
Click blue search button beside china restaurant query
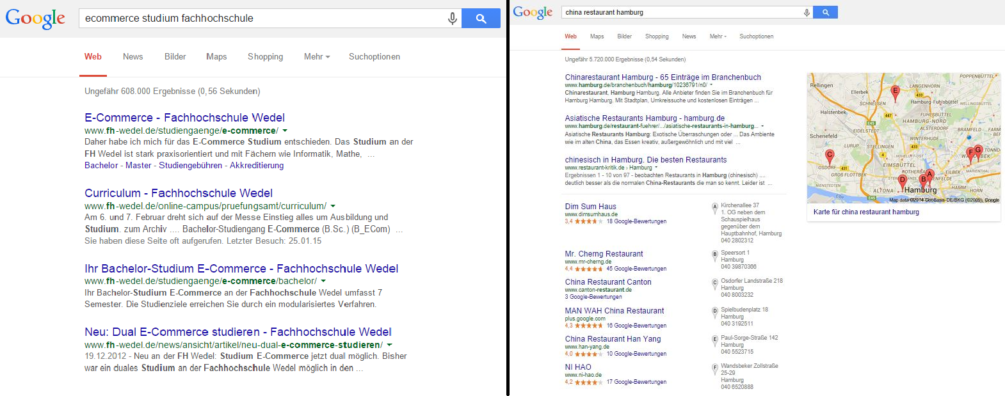click(825, 12)
